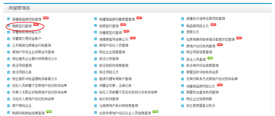The height and width of the screenshot is (116, 275).
Task: Open 物业服务企业晋升资质情况公示 link
Action: pyautogui.click(x=35, y=59)
